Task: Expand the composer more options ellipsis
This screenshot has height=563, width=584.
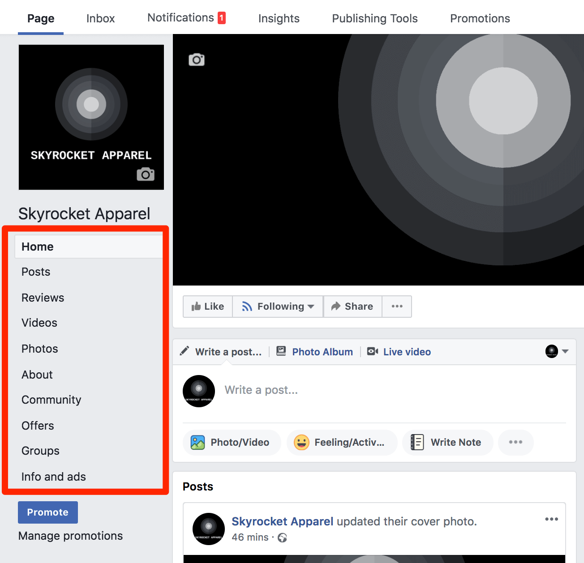Action: [515, 442]
